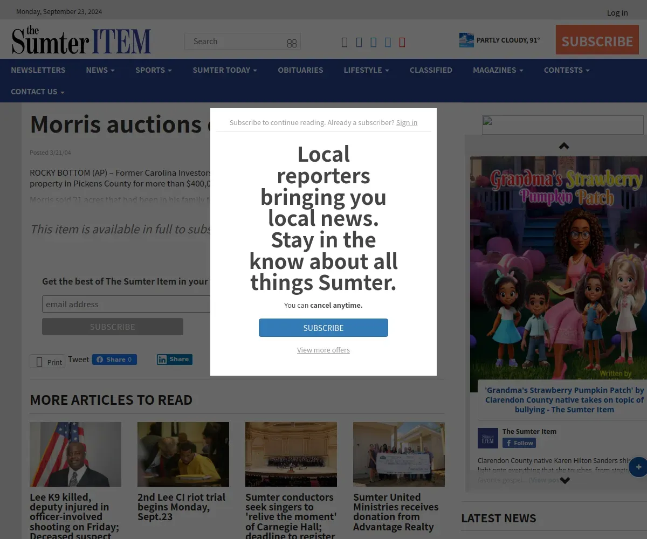Image resolution: width=647 pixels, height=539 pixels.
Task: Open 'Sumter conductors seek singers' headline
Action: pos(291,516)
